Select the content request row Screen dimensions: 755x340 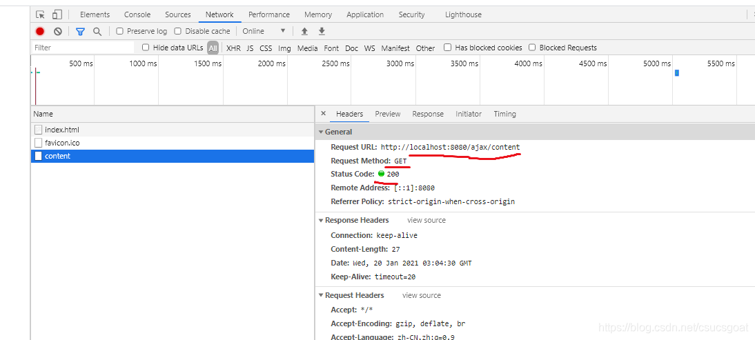[173, 156]
